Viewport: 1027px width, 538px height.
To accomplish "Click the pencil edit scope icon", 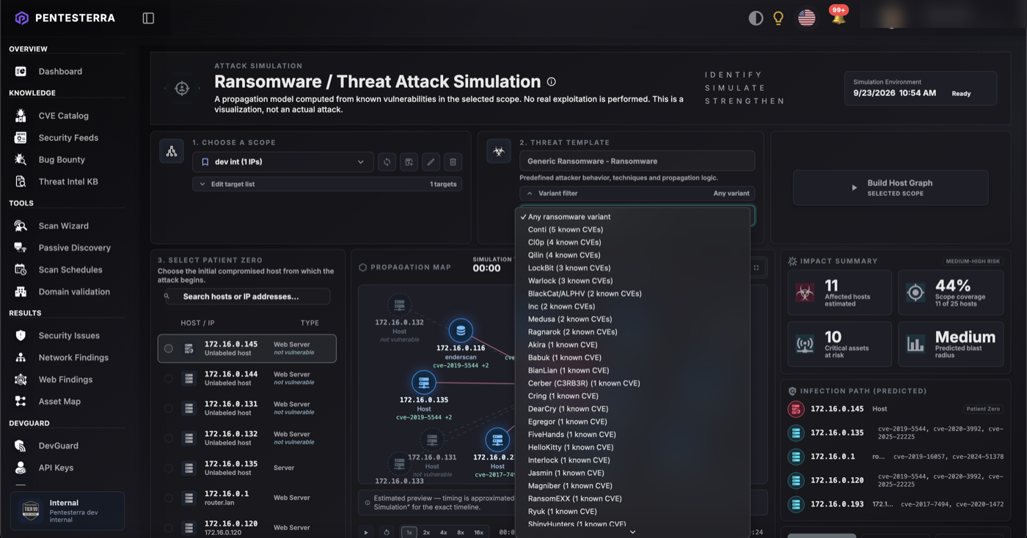I will coord(431,162).
